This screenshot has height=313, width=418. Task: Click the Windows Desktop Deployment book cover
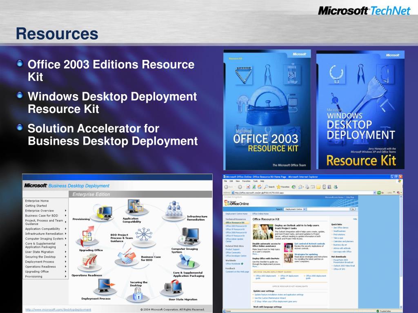(360, 110)
